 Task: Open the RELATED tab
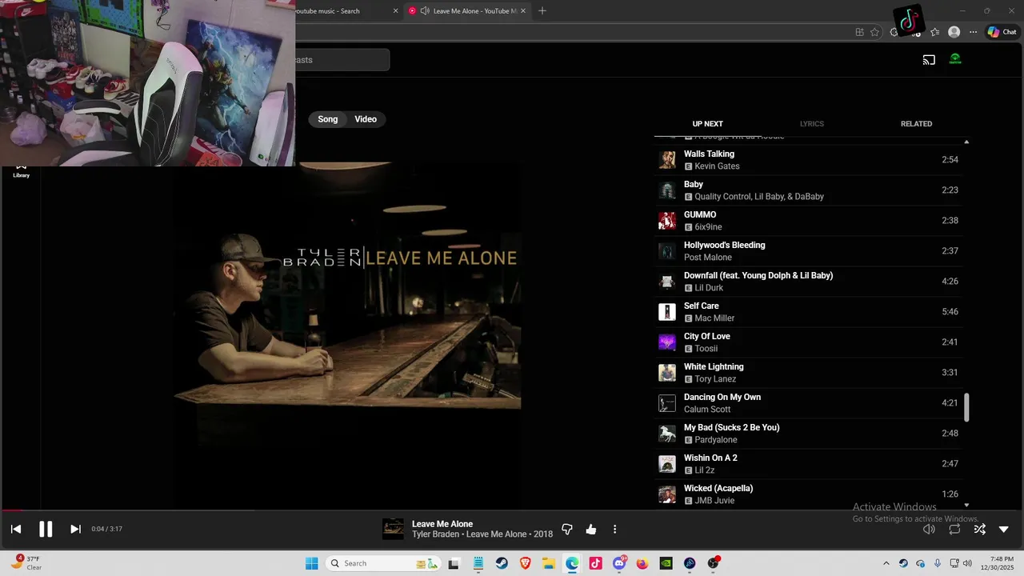click(916, 124)
